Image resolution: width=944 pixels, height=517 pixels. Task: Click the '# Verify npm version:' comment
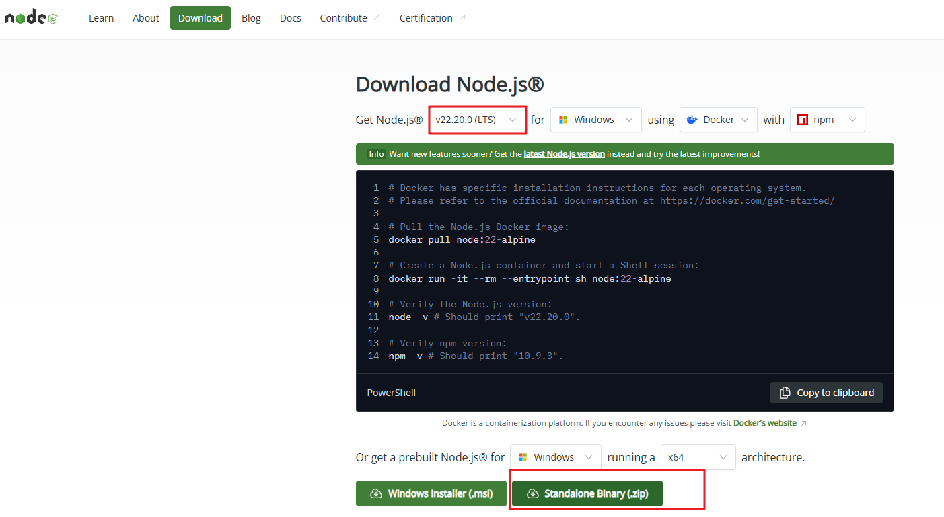pos(448,343)
